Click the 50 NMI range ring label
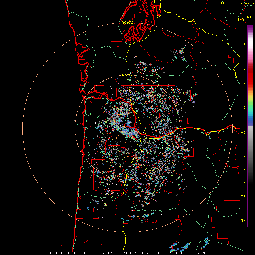Image resolution: width=255 pixels, height=255 pixels. coord(127,75)
